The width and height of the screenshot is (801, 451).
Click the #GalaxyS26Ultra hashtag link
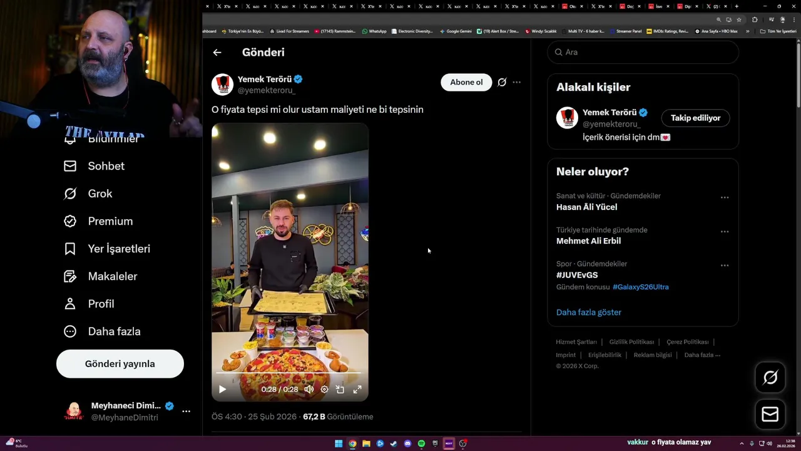[640, 287]
